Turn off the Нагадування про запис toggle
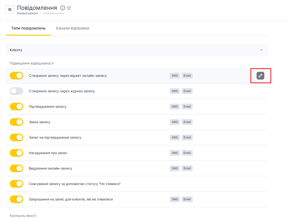 coord(16,153)
